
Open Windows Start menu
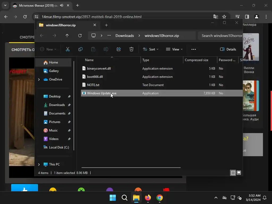coord(113,198)
